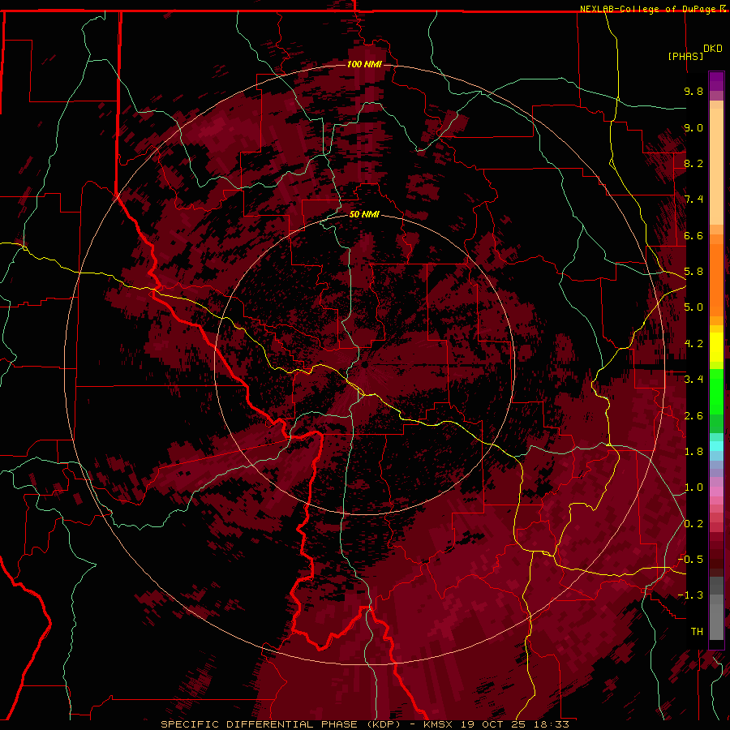
Task: Pick the cyan segment of the color bar
Action: 716,446
